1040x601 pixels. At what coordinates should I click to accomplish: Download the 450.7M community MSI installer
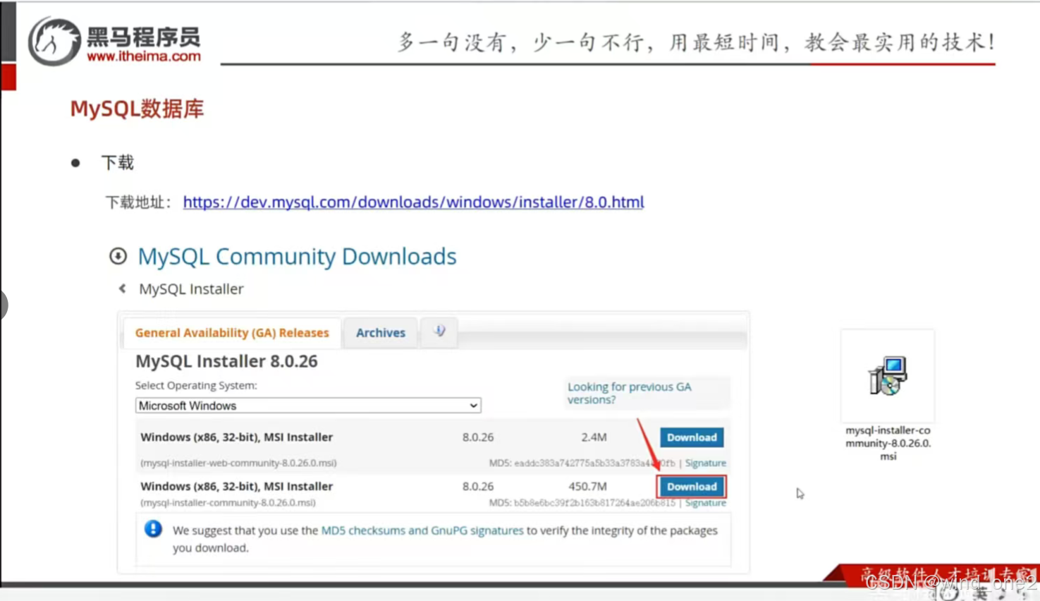coord(692,487)
